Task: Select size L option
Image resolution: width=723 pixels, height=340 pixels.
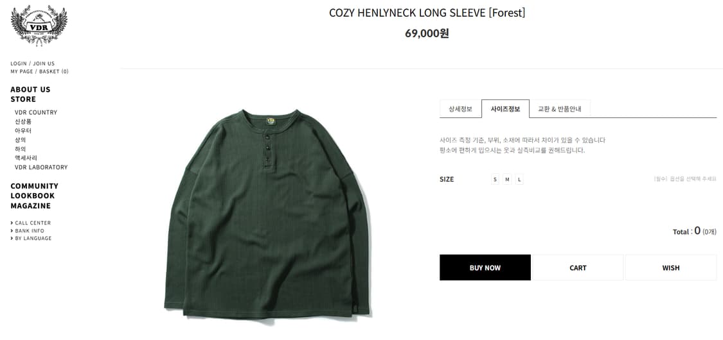Action: (x=519, y=180)
